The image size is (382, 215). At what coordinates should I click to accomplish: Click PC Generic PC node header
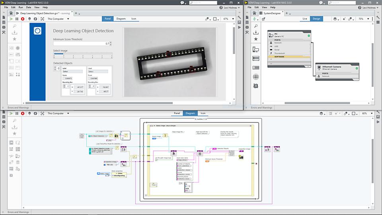289,35
